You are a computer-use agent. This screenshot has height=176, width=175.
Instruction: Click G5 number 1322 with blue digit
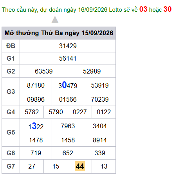36,126
